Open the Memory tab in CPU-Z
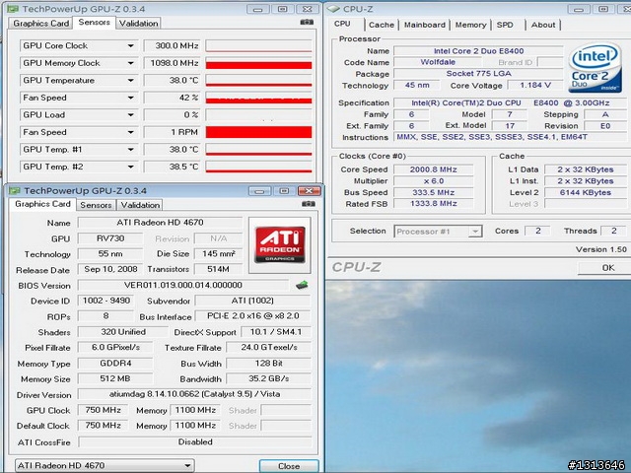This screenshot has width=631, height=473. [470, 25]
